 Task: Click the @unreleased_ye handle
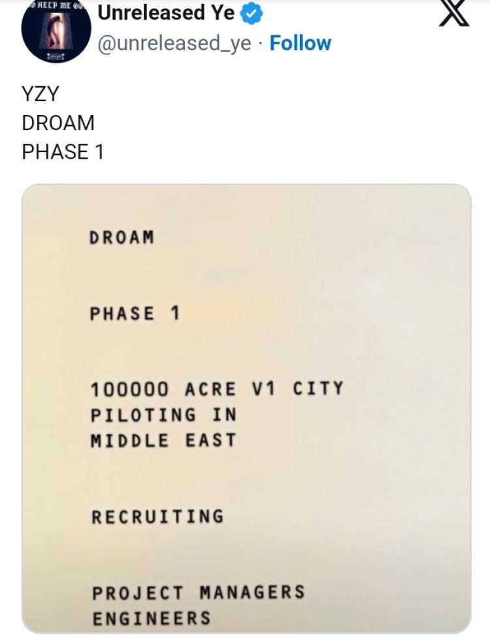coord(174,43)
